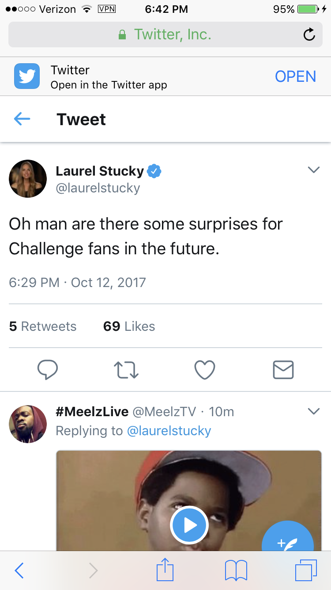Viewport: 331px width, 590px height.
Task: Expand options chevron on Laurel Stucky's tweet
Action: pyautogui.click(x=313, y=170)
